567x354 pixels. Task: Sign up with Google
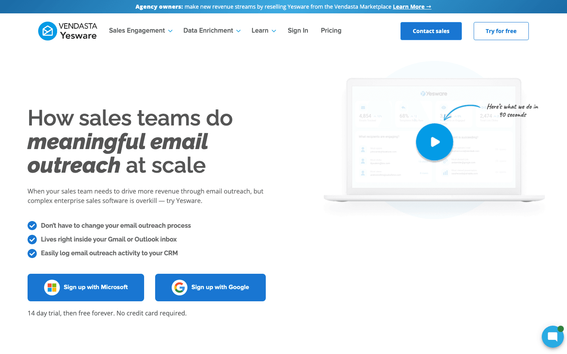click(210, 288)
